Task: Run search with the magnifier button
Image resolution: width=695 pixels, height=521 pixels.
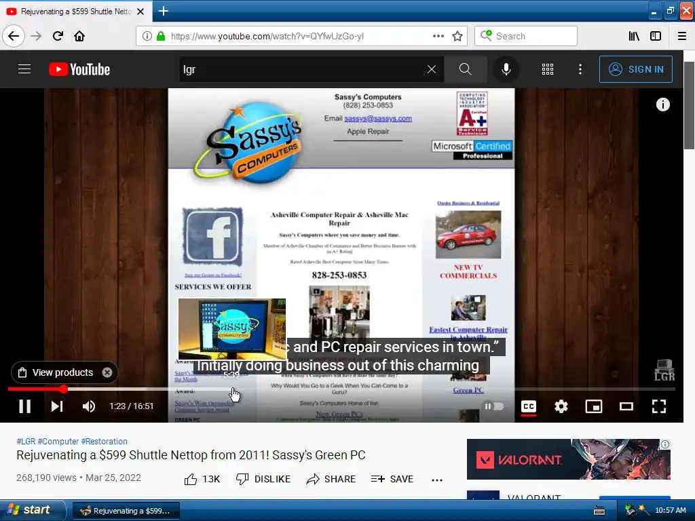Action: (466, 69)
